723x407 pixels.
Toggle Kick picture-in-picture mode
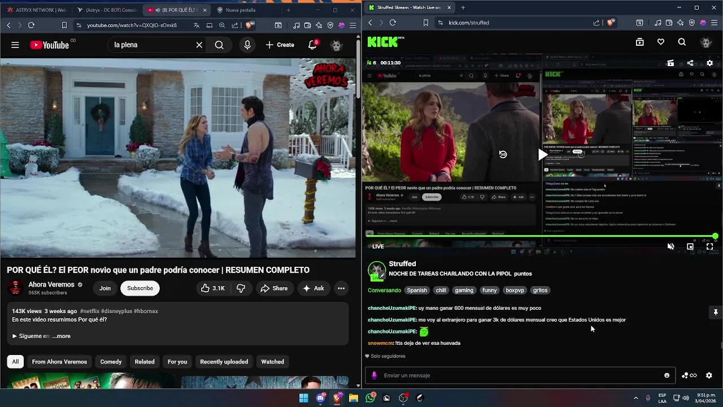coord(690,246)
